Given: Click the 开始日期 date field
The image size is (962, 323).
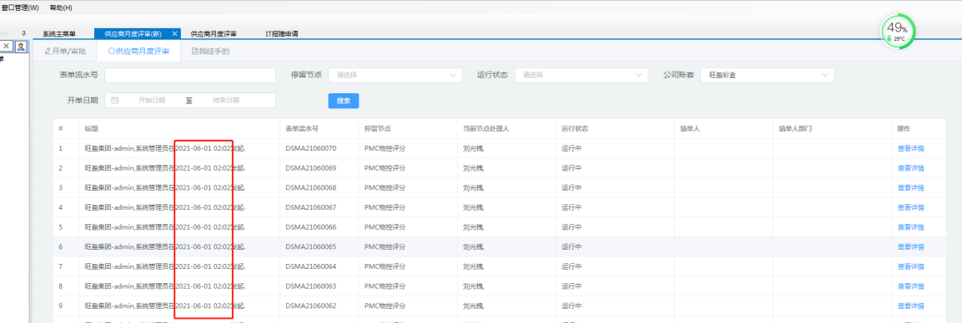Looking at the screenshot, I should (x=152, y=101).
